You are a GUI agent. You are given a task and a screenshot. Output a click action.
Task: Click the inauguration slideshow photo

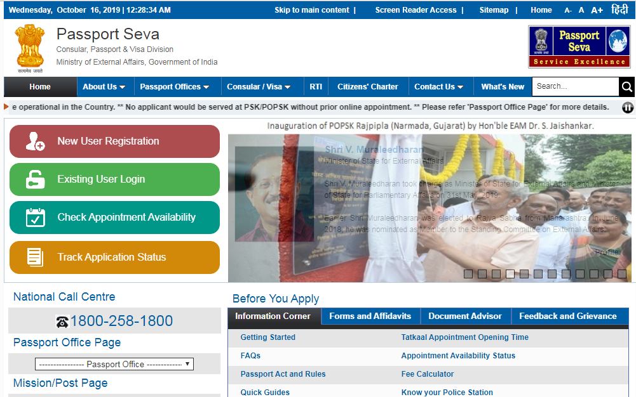430,208
